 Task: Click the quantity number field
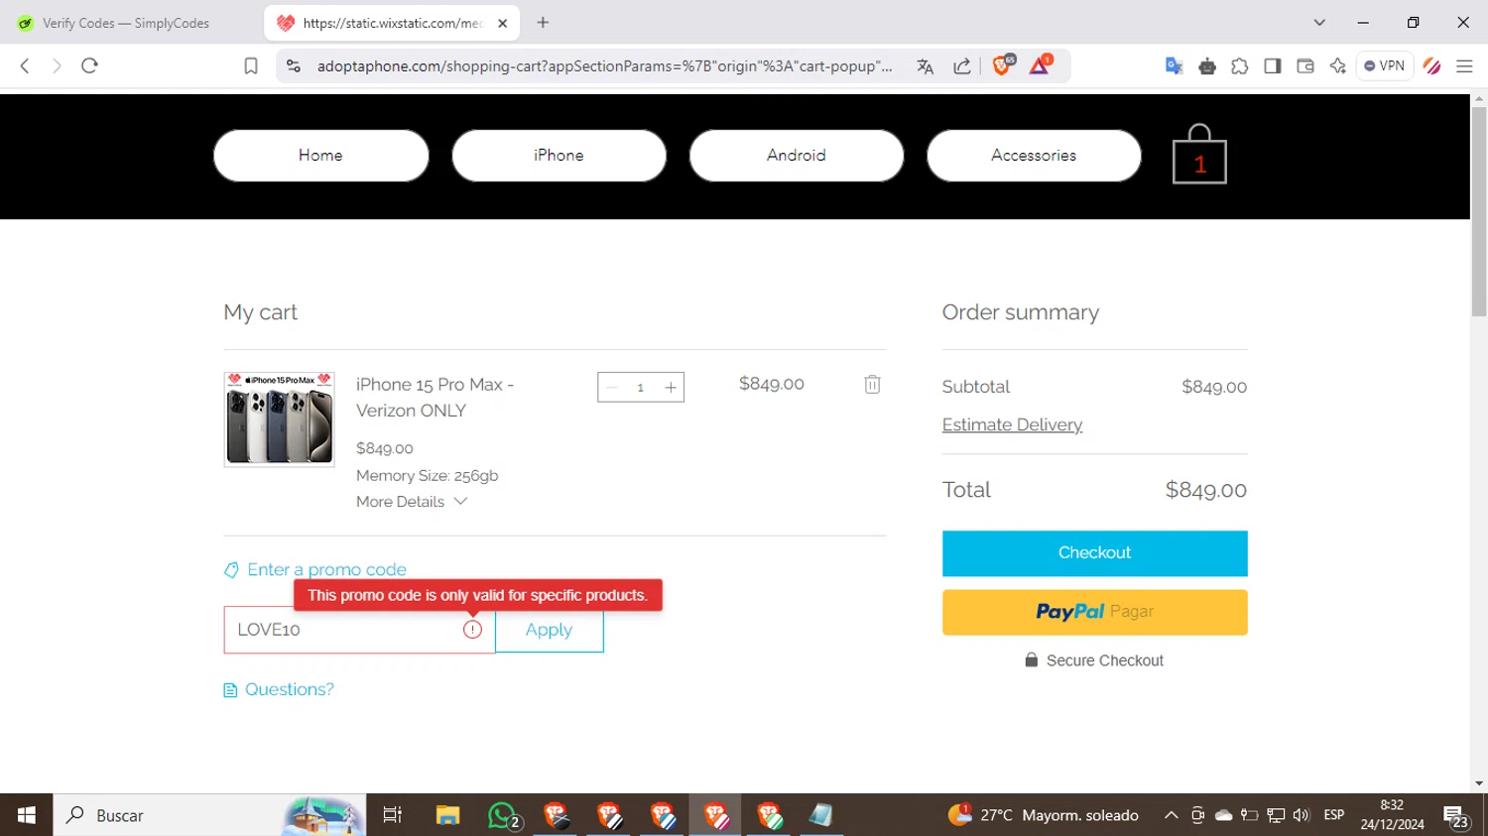coord(641,388)
